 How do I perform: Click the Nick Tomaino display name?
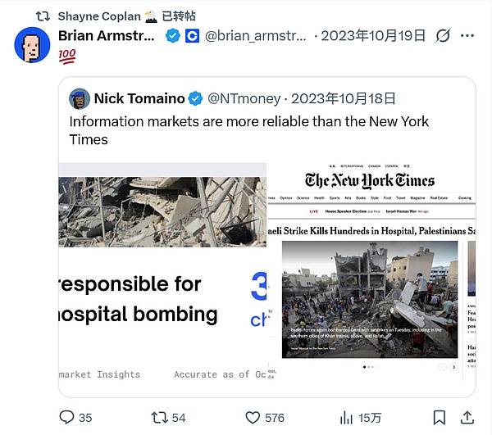click(x=139, y=98)
